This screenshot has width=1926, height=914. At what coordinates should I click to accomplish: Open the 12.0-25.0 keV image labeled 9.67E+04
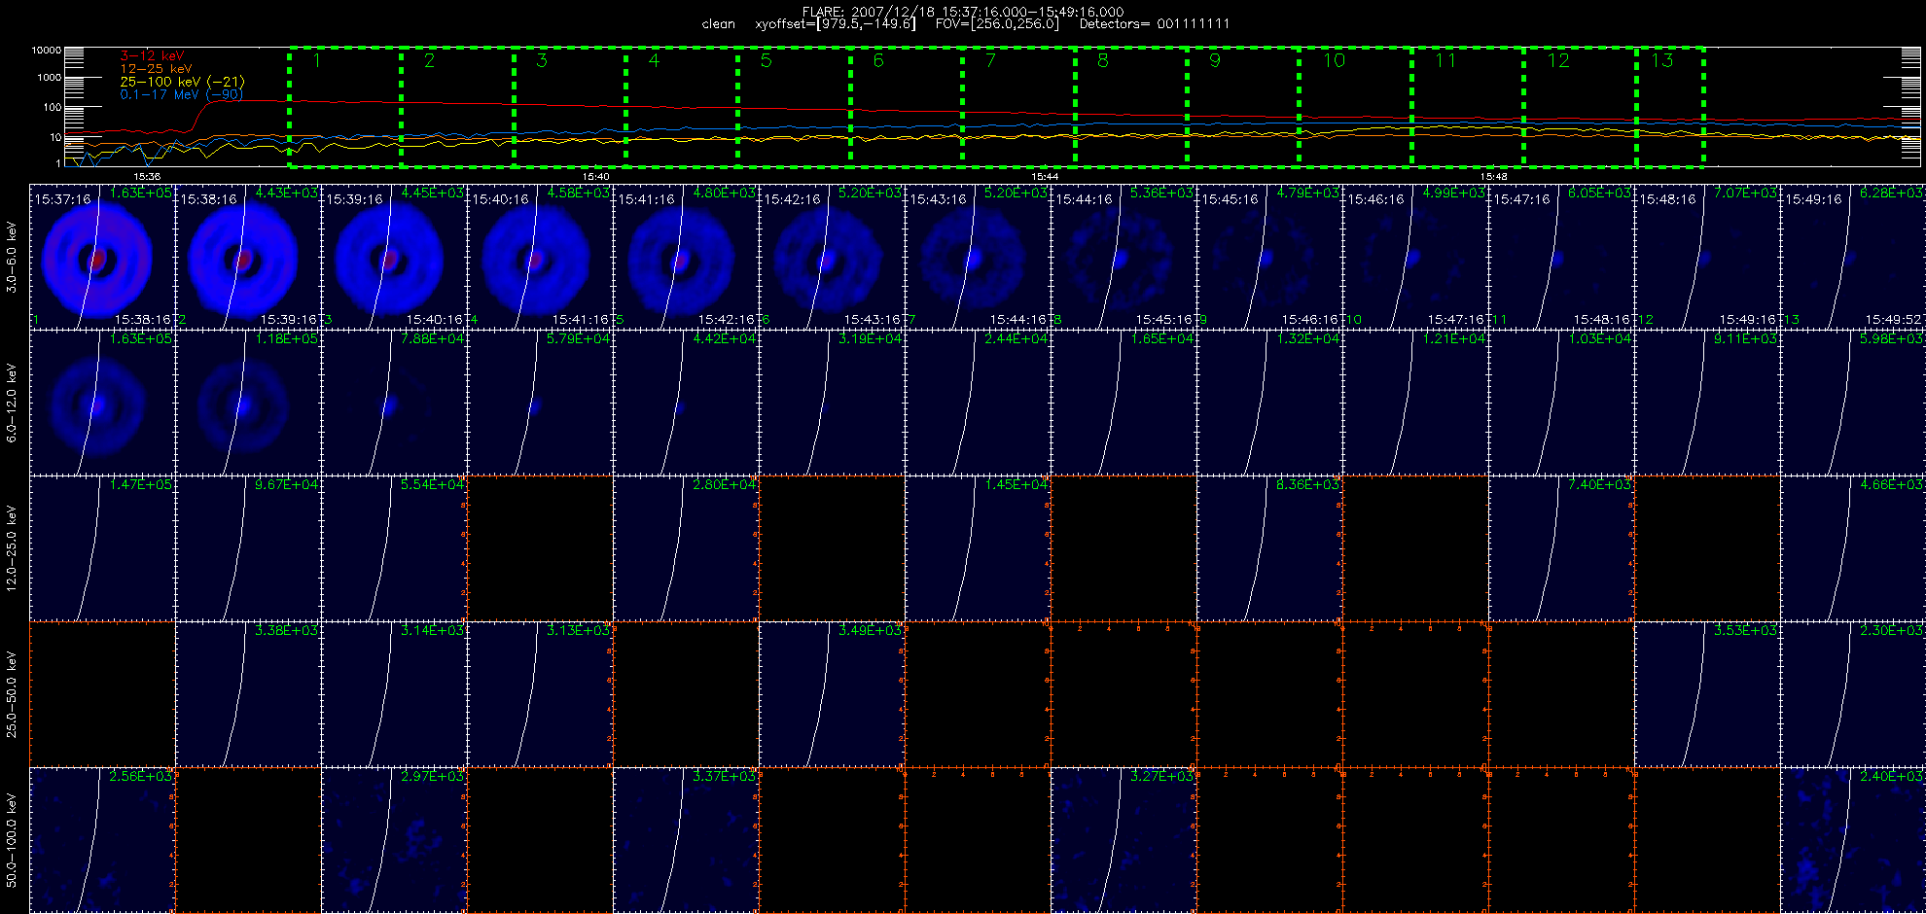point(249,548)
